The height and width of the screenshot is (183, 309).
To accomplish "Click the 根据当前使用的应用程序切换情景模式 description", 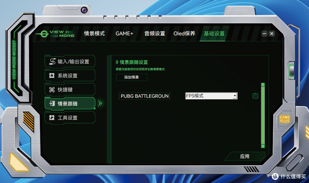I will pyautogui.click(x=140, y=69).
